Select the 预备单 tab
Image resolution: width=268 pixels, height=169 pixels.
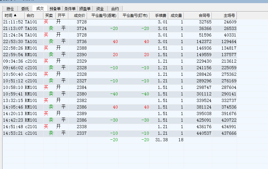[55, 9]
